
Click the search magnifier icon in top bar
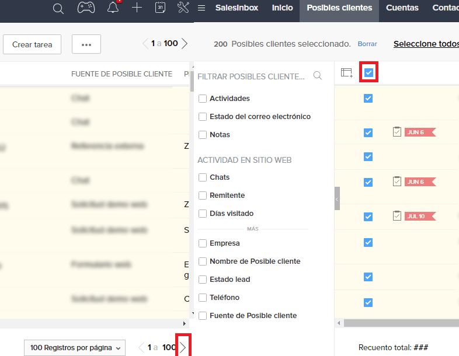pos(58,8)
